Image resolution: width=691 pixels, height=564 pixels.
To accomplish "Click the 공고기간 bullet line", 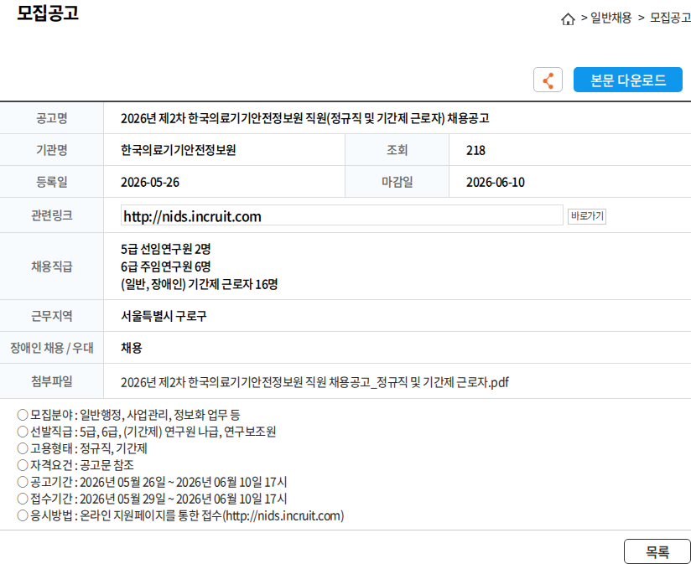I will click(x=152, y=482).
